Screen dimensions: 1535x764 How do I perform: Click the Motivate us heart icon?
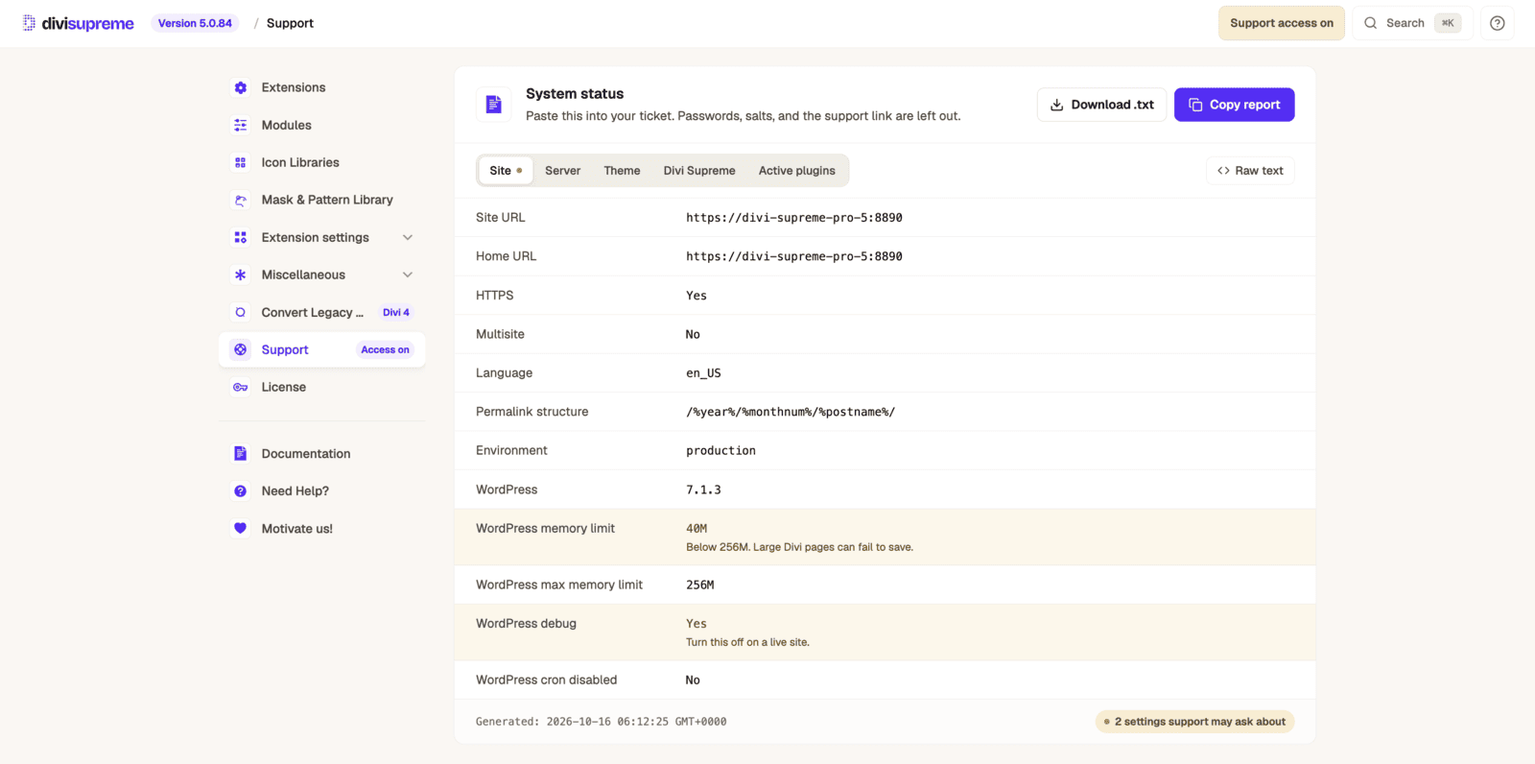click(240, 528)
